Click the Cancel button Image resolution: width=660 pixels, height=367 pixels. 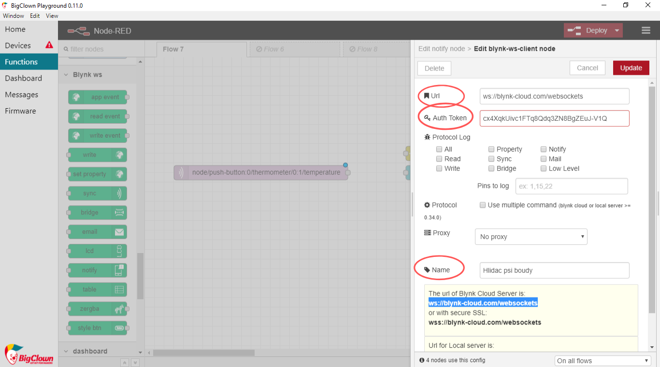tap(588, 68)
